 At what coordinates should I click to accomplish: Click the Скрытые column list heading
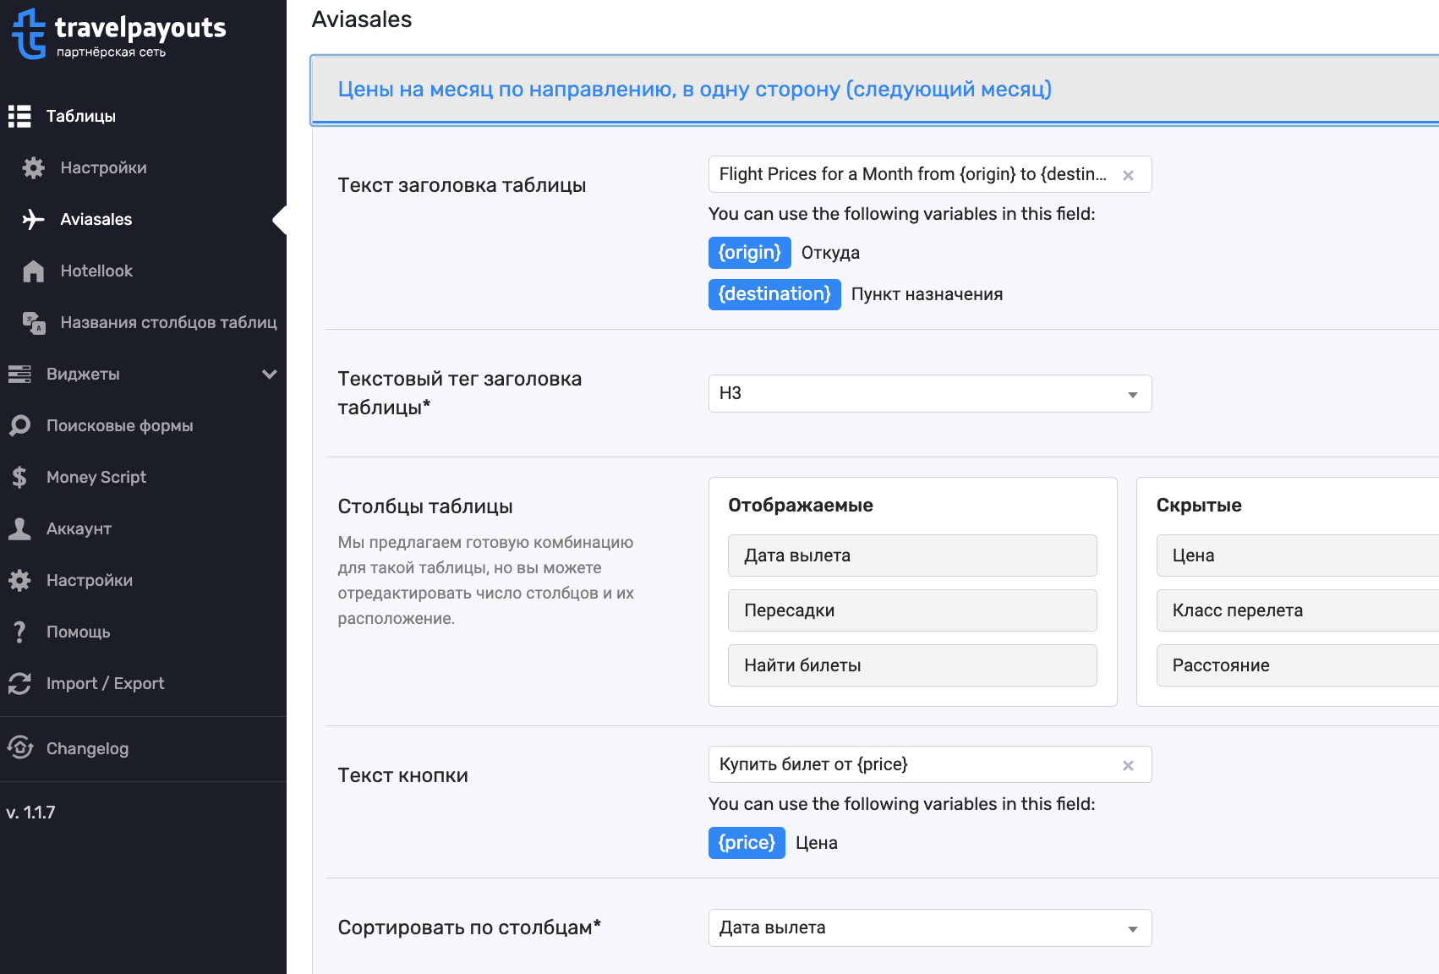[x=1199, y=506]
